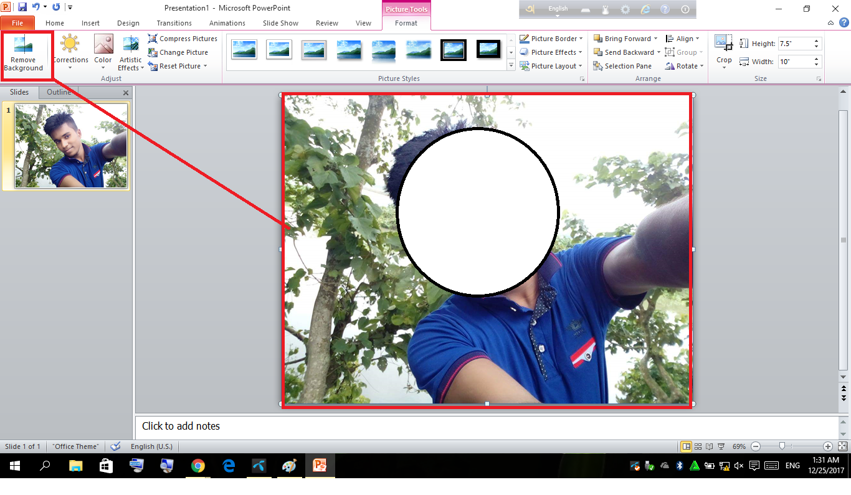Click the Save icon in Quick Access toolbar
The width and height of the screenshot is (851, 495).
(x=22, y=7)
